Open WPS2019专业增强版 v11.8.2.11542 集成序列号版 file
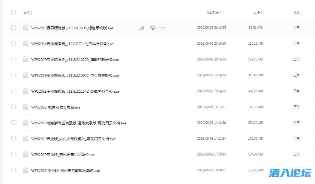315x184 pixels. pos(75,91)
